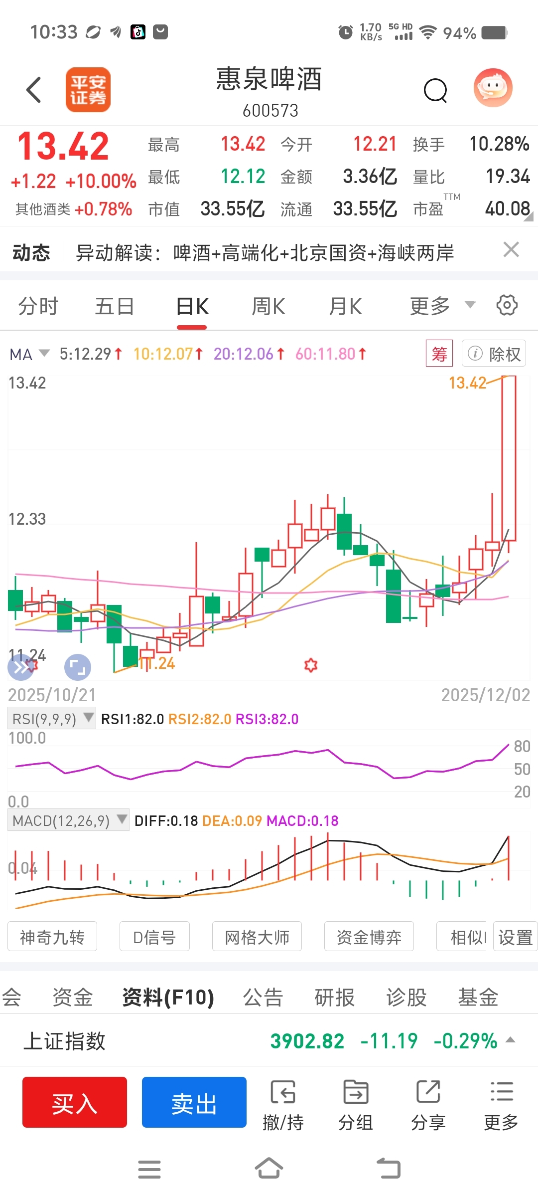Tap the 其他酒类 +0.78% sector link

click(x=74, y=209)
